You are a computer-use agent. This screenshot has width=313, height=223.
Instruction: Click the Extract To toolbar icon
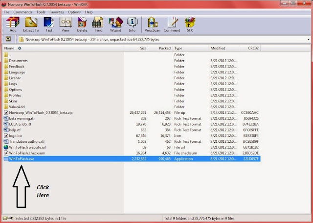click(31, 24)
